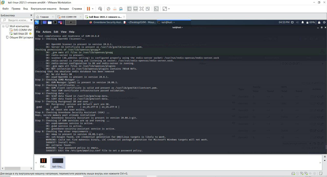Open the Вид menu
This screenshot has height=177, width=327.
point(26,8)
